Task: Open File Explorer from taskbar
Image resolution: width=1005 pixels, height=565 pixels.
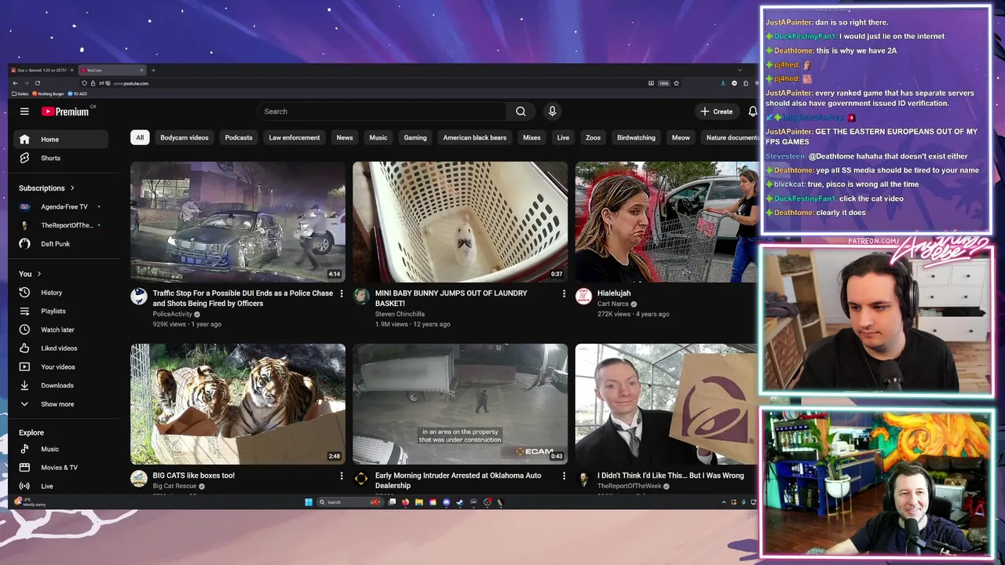Action: click(x=419, y=502)
